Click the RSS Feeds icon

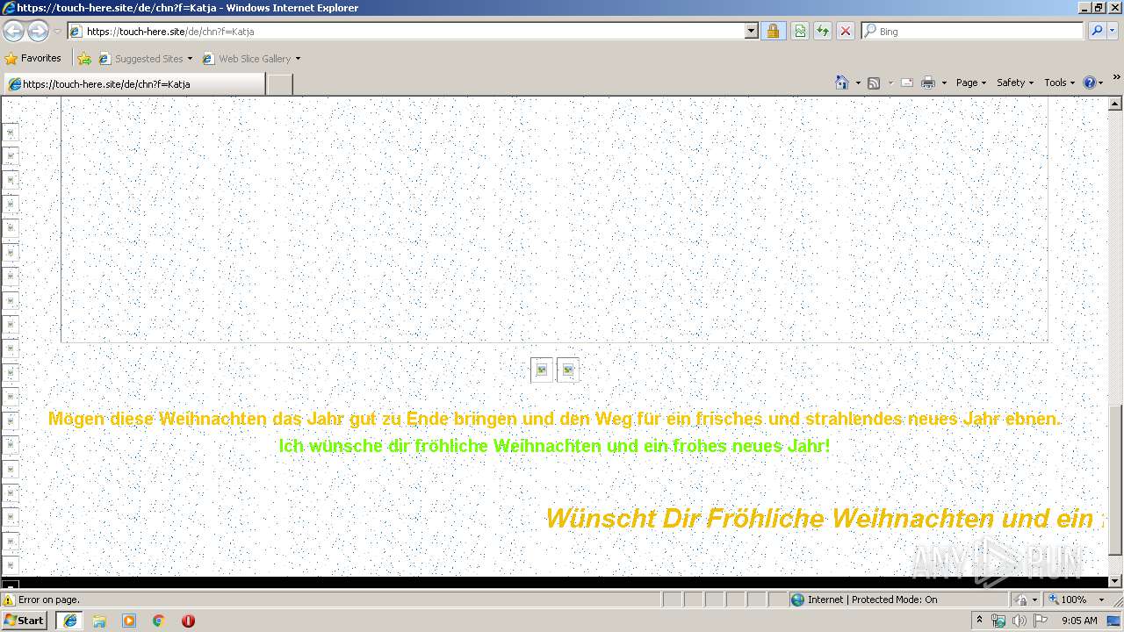tap(874, 83)
